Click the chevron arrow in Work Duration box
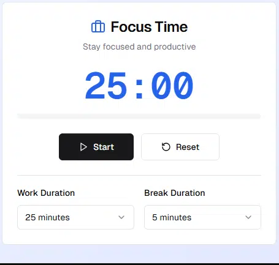Viewport: 279px width, 265px height. coord(121,217)
